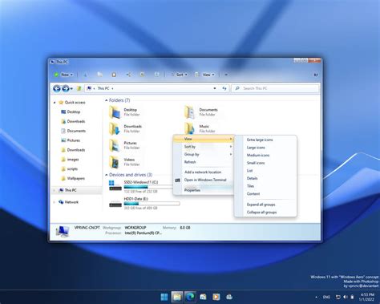Click volume icon in system tray
The height and width of the screenshot is (304, 380).
click(x=346, y=297)
